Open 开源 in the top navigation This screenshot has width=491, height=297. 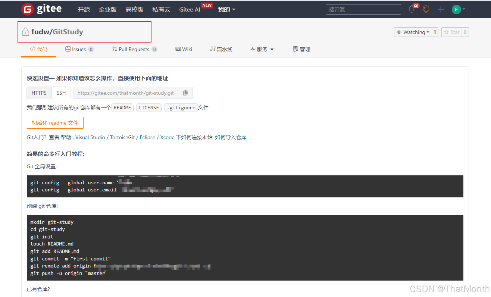84,9
